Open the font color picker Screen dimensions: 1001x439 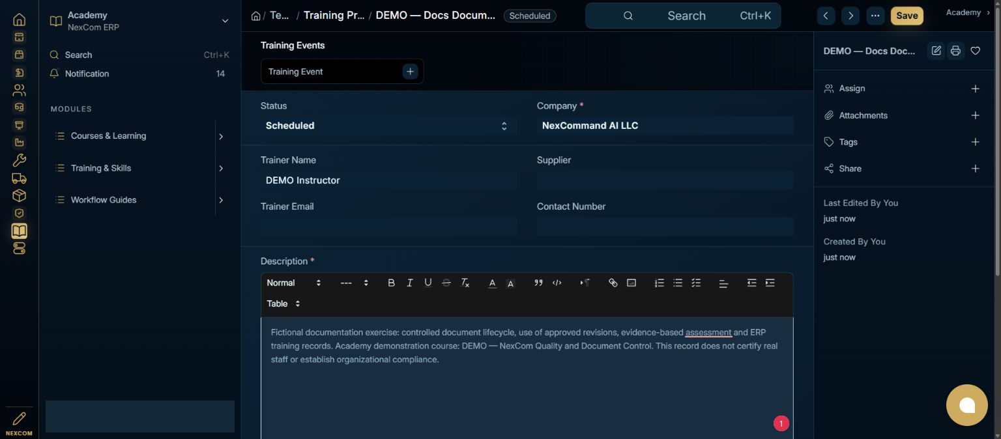pos(492,283)
